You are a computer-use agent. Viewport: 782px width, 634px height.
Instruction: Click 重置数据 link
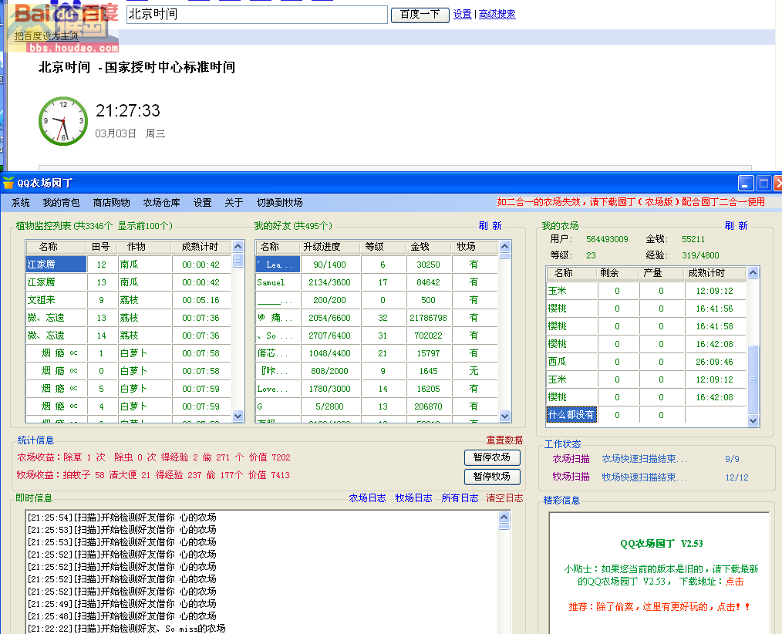pyautogui.click(x=504, y=440)
